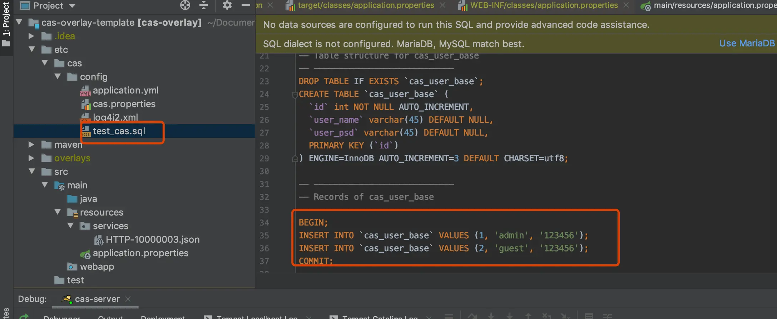This screenshot has height=319, width=777.
Task: Collapse the main folder
Action: pos(45,185)
